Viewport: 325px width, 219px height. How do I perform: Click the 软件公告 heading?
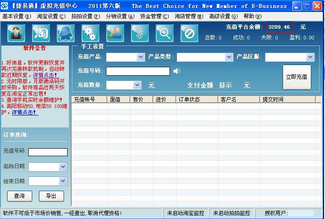tap(34, 48)
